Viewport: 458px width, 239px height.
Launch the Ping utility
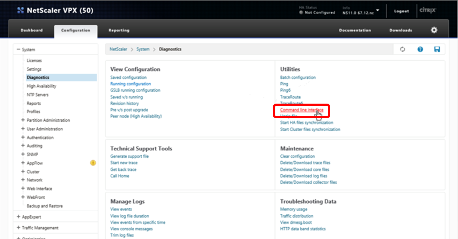point(284,84)
